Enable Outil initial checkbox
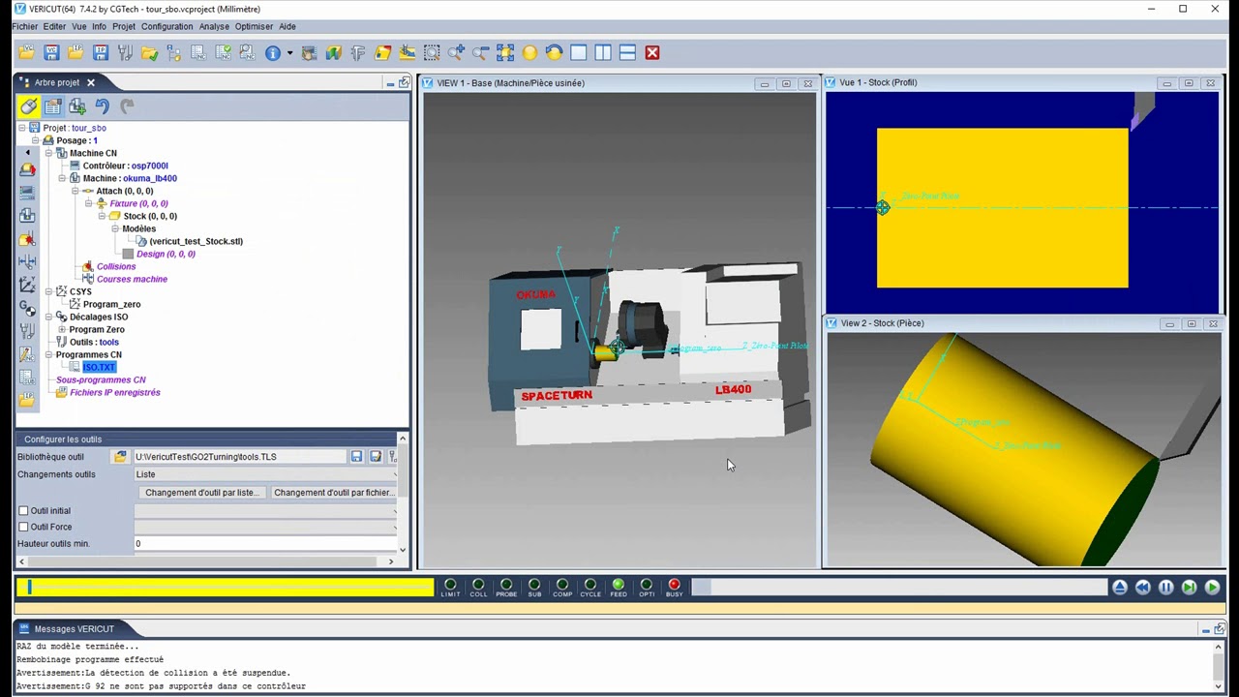This screenshot has width=1239, height=697. coord(23,511)
